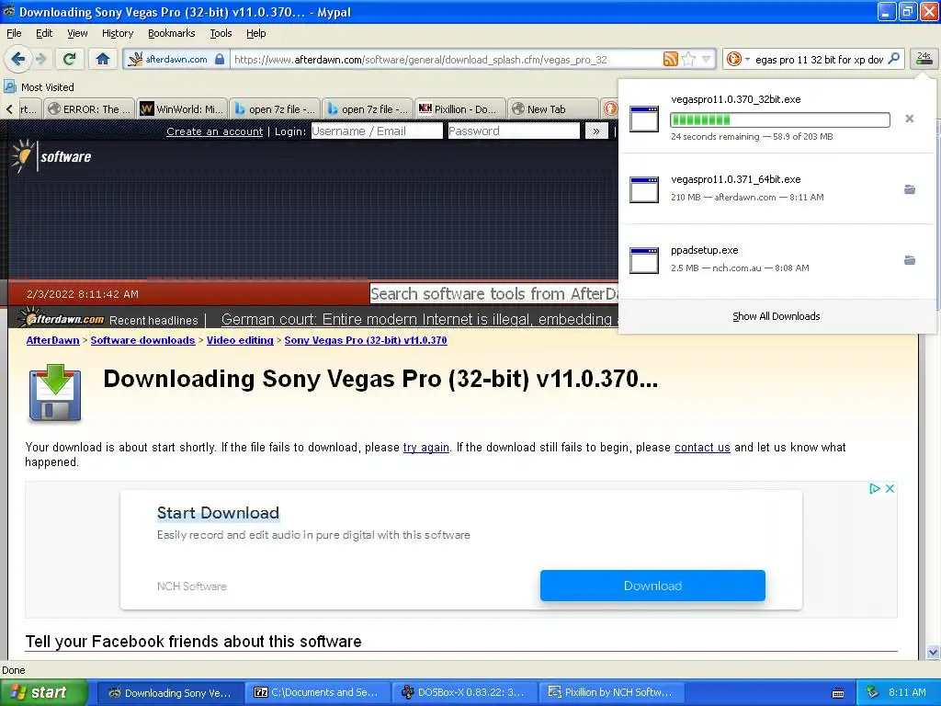Click the contact us link
The image size is (941, 706).
click(x=702, y=448)
